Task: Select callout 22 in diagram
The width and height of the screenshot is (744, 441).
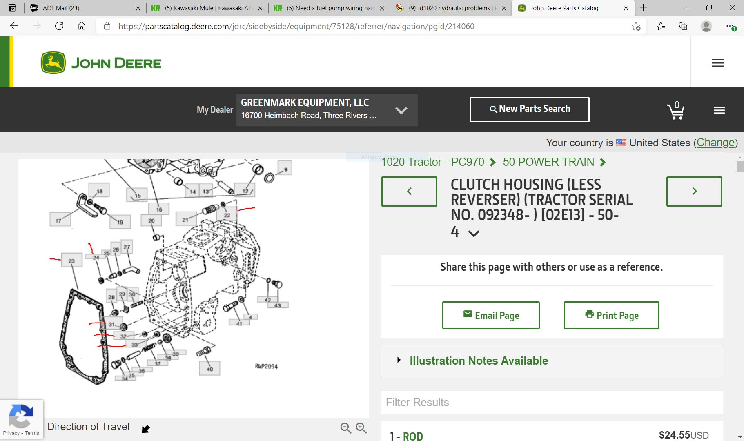Action: coord(227,214)
